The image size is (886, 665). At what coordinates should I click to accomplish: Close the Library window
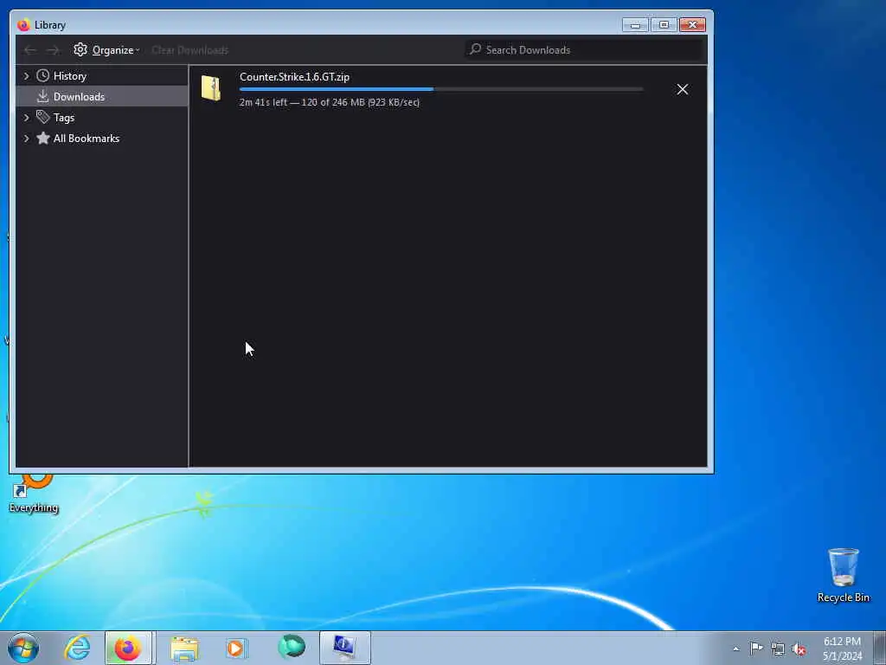[692, 25]
